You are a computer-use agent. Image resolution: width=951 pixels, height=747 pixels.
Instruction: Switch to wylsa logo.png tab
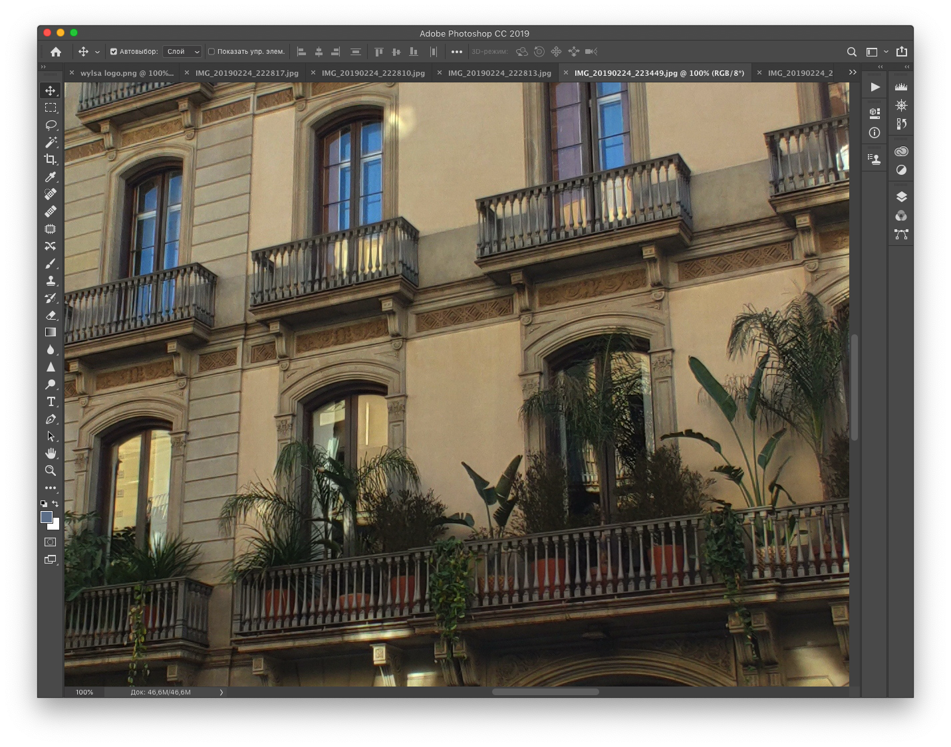point(126,73)
